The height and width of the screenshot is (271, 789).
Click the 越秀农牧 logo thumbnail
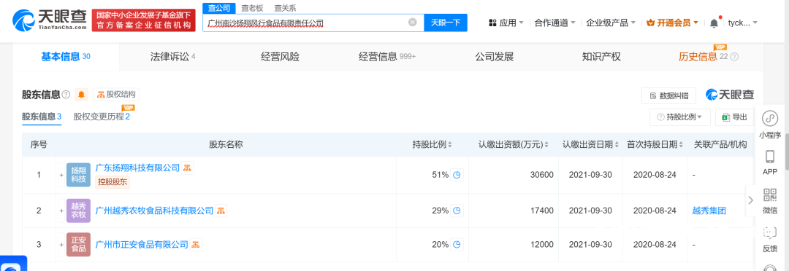(x=78, y=211)
